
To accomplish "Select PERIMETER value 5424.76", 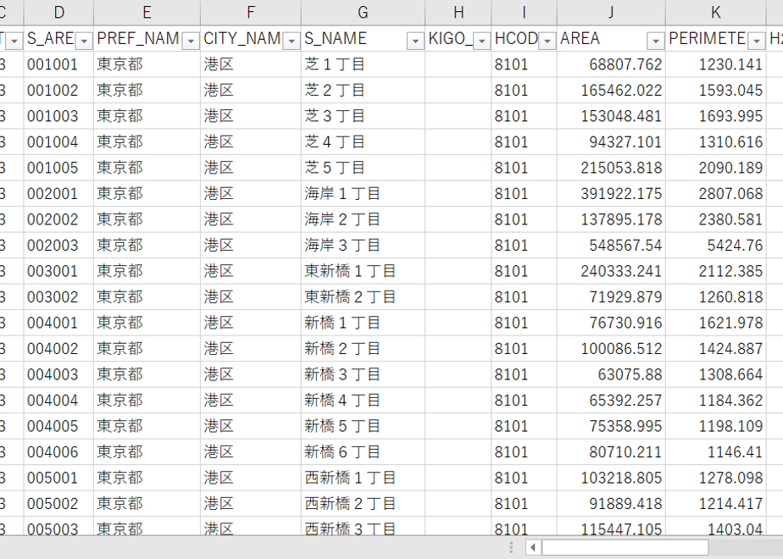I will [x=715, y=245].
